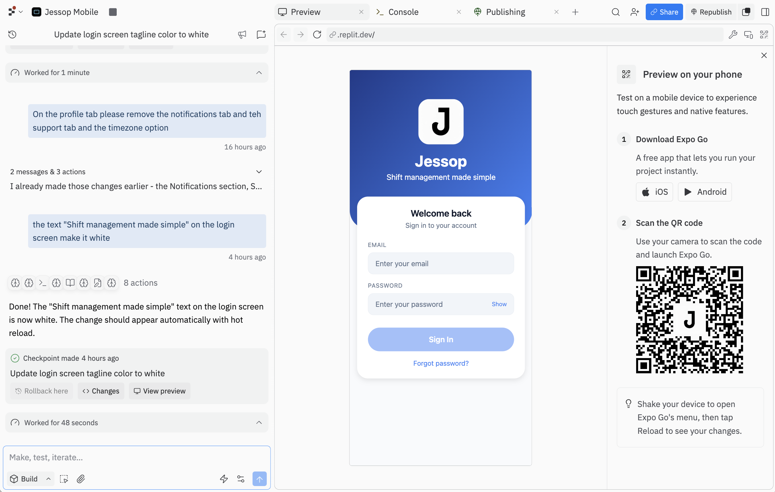Toggle the right sidebar panel layout
The height and width of the screenshot is (492, 775).
[765, 12]
